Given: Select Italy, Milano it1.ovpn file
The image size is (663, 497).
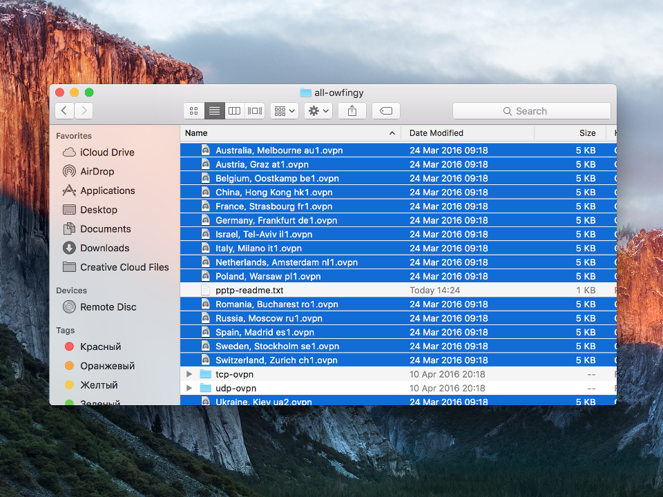Looking at the screenshot, I should point(398,248).
